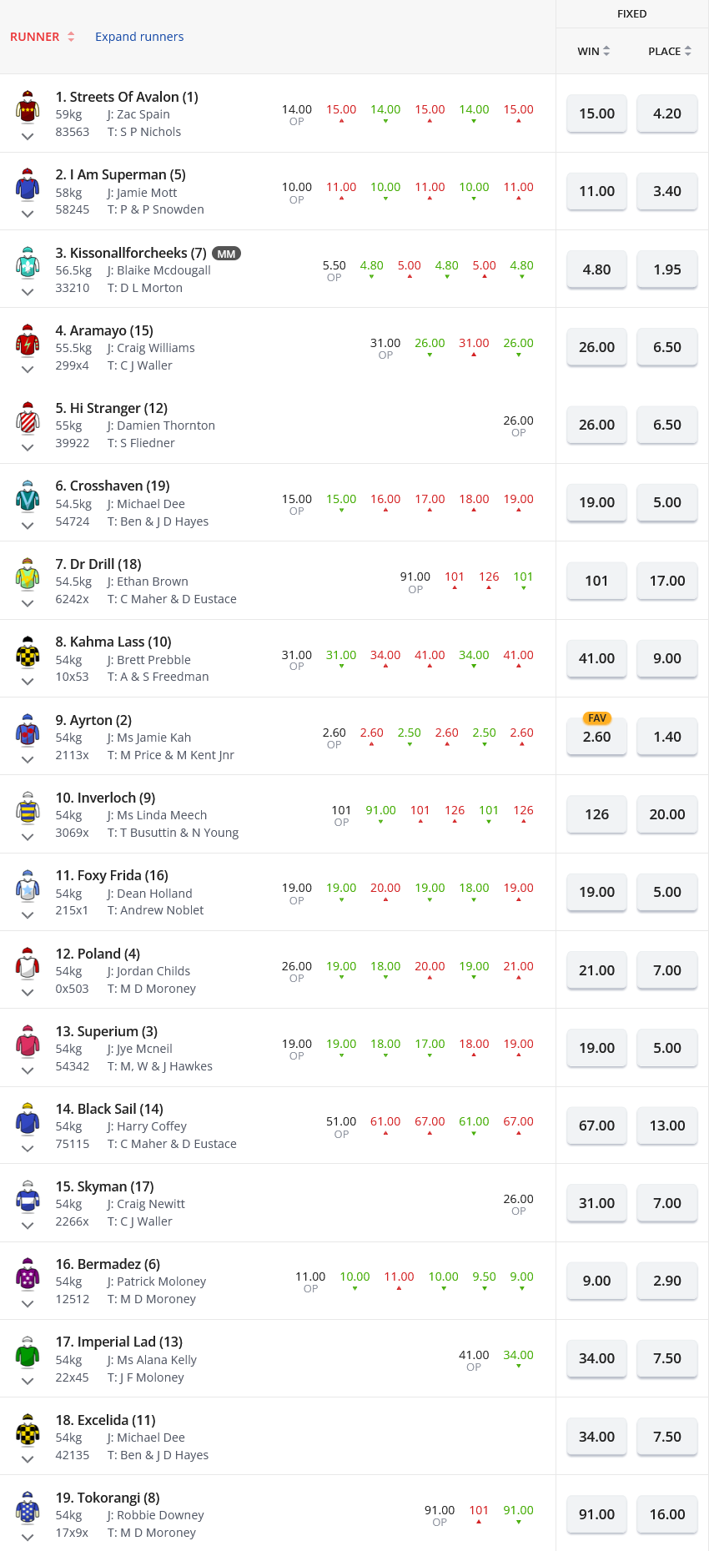The width and height of the screenshot is (709, 1551).
Task: Click Tokorangi jockey silks icon
Action: click(x=28, y=1508)
